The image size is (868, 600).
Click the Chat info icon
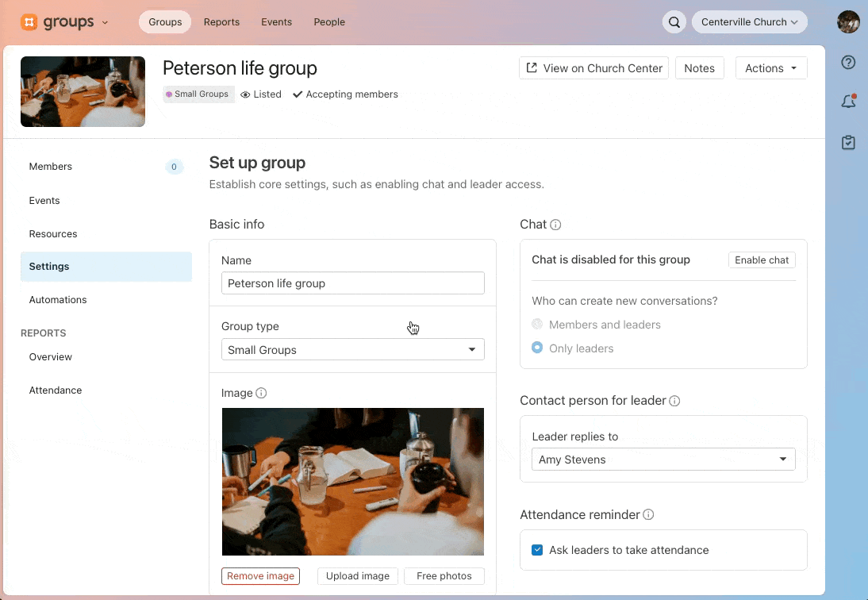click(x=555, y=225)
